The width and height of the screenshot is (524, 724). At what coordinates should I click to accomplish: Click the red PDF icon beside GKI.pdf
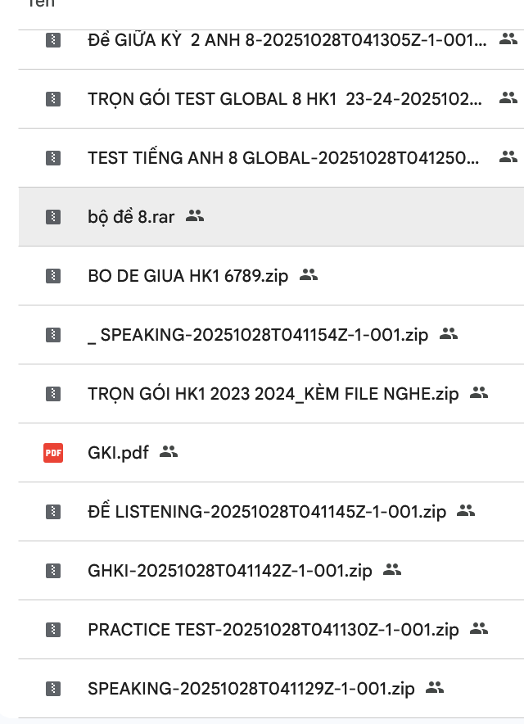click(x=53, y=452)
